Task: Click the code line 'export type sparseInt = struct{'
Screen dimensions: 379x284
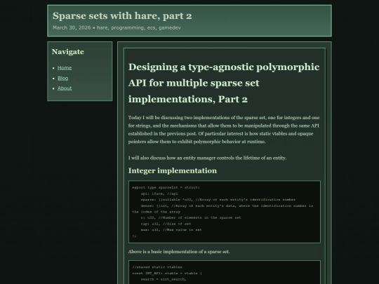Action: pyautogui.click(x=166, y=187)
